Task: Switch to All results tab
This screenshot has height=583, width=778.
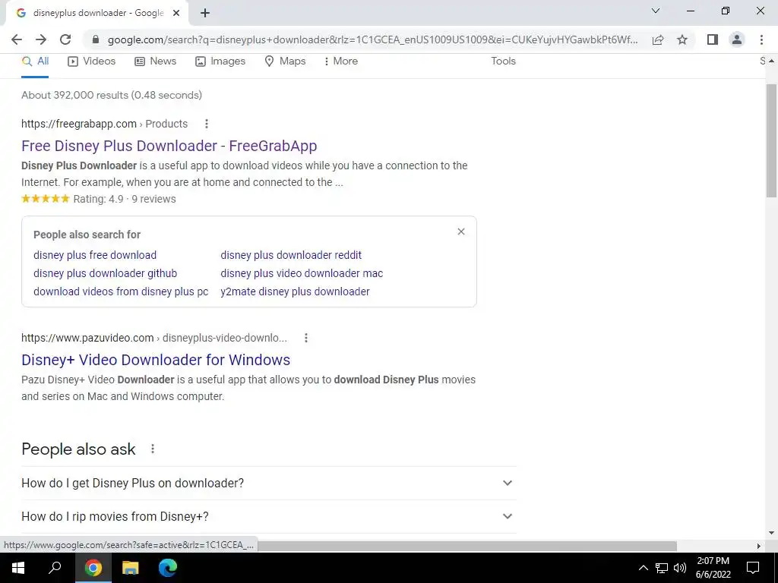Action: 35,61
